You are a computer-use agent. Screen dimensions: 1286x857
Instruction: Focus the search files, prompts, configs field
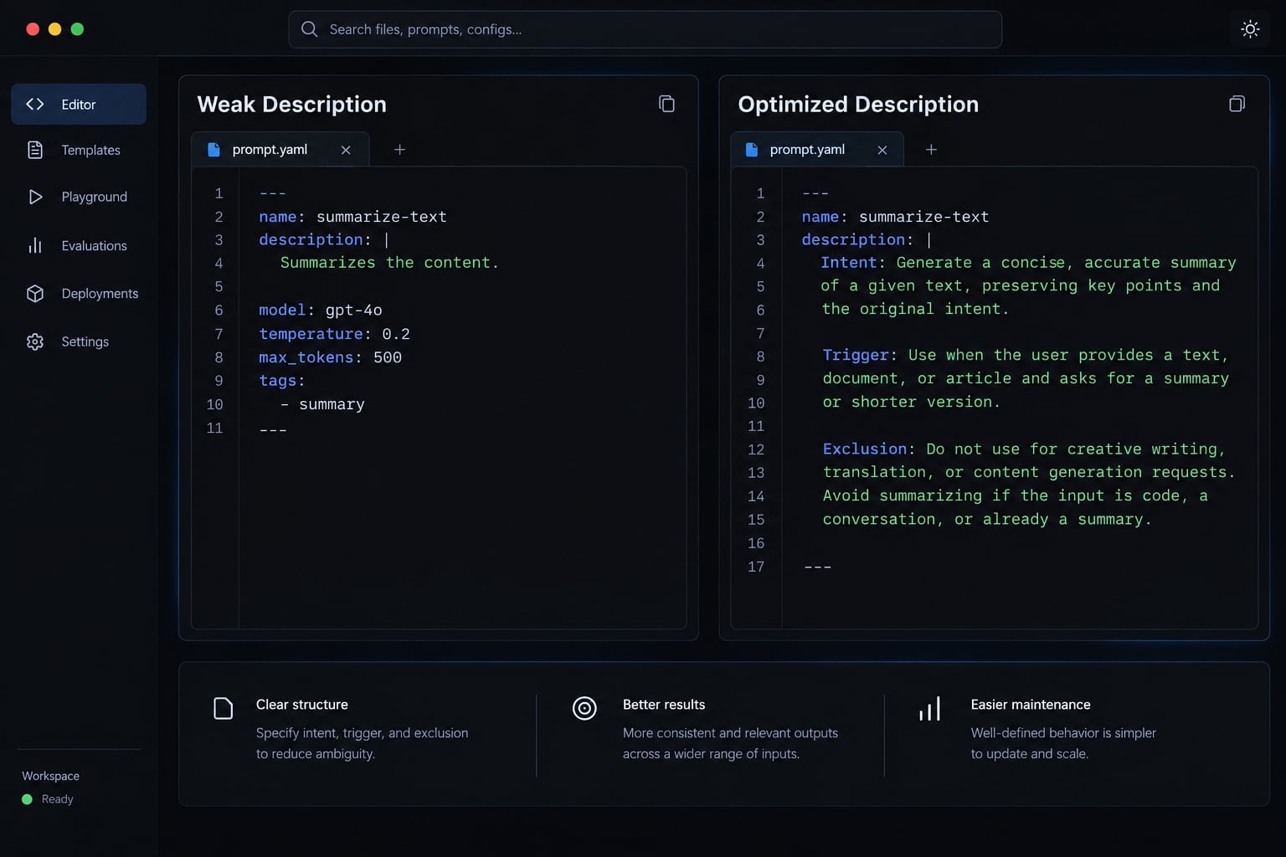coord(645,29)
